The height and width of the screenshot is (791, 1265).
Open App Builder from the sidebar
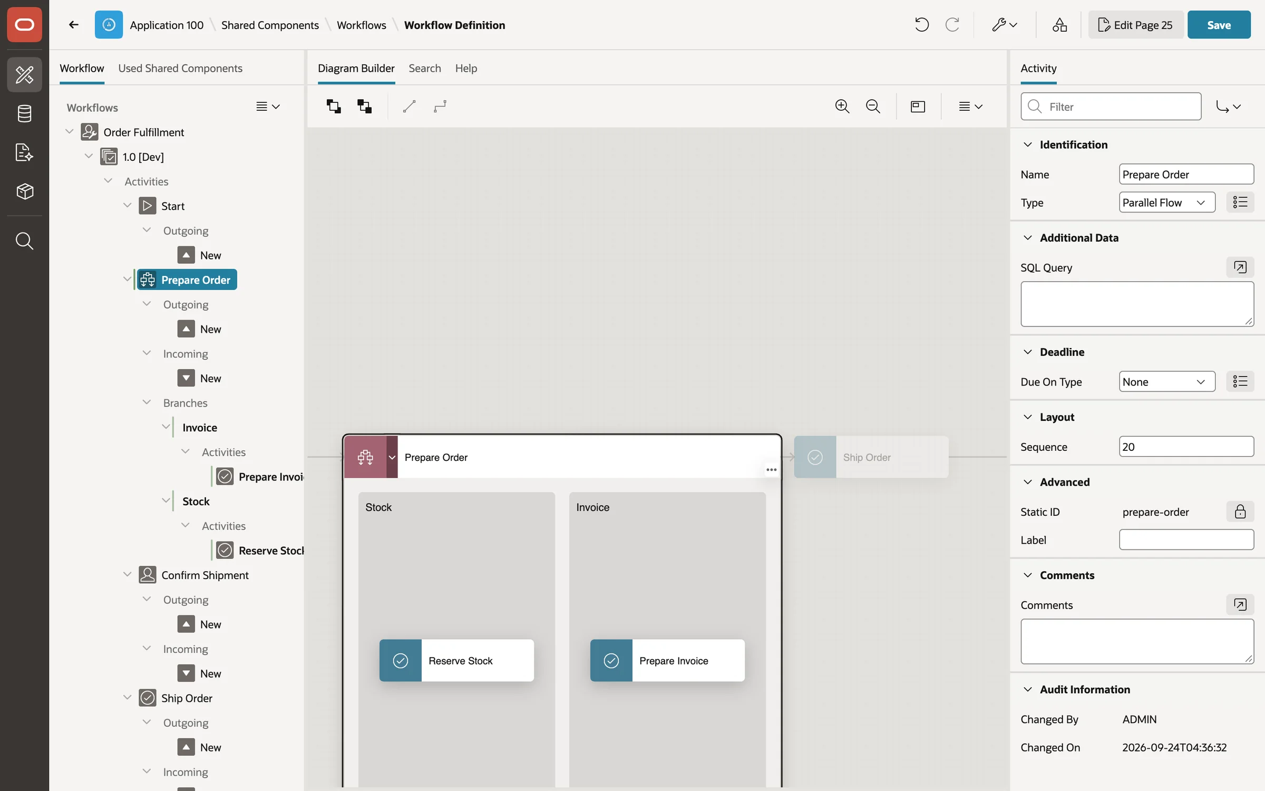(24, 75)
